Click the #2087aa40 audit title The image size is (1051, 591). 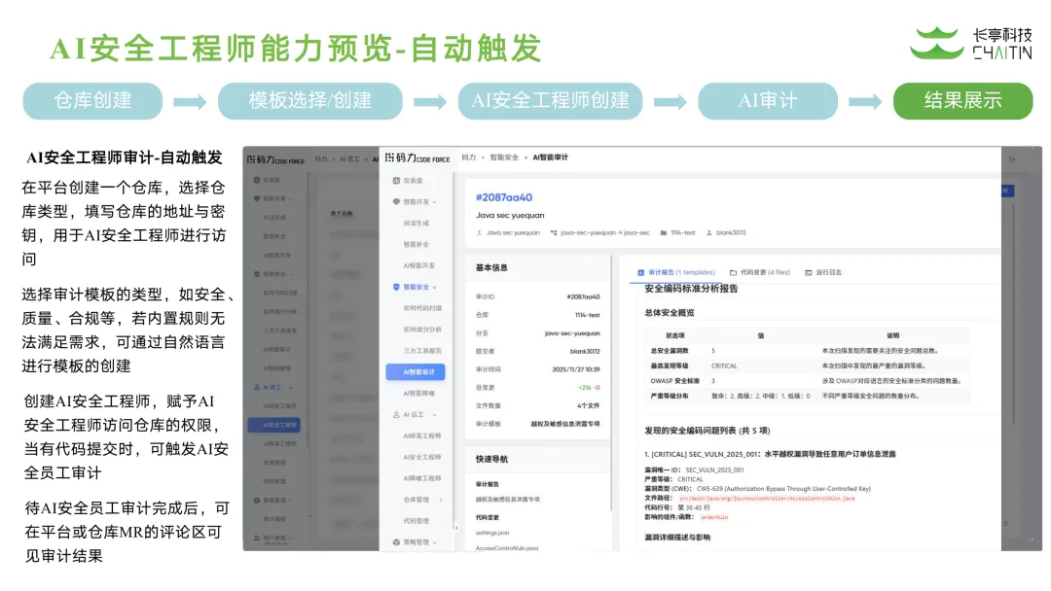[x=504, y=197]
